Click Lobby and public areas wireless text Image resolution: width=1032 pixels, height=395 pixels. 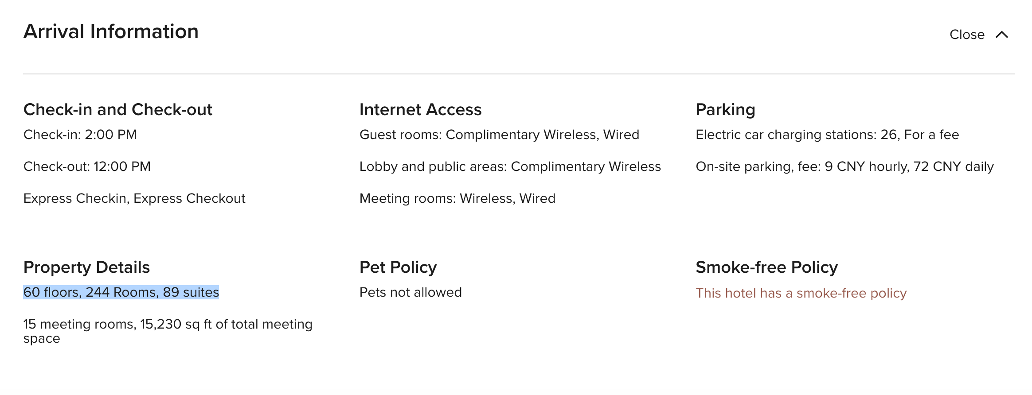pyautogui.click(x=510, y=167)
